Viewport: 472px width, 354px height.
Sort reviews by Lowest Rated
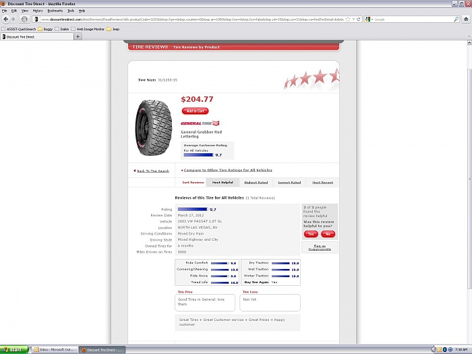click(289, 183)
